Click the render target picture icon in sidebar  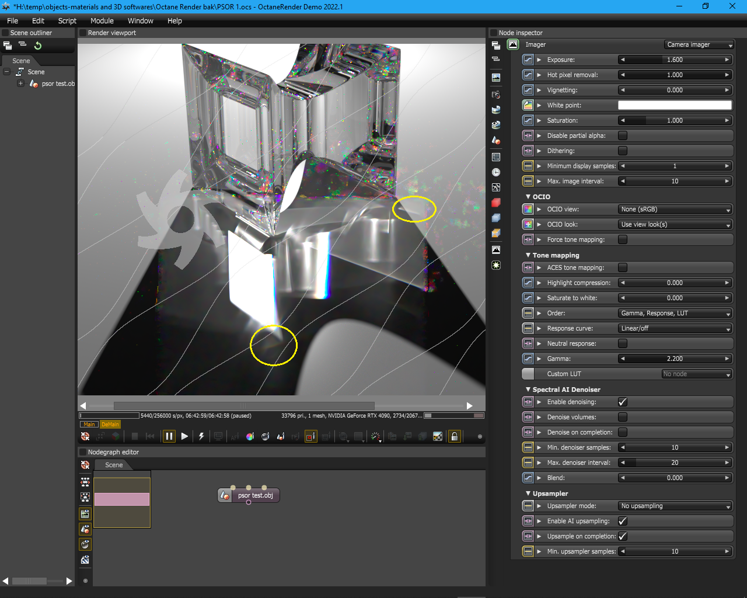click(x=496, y=77)
